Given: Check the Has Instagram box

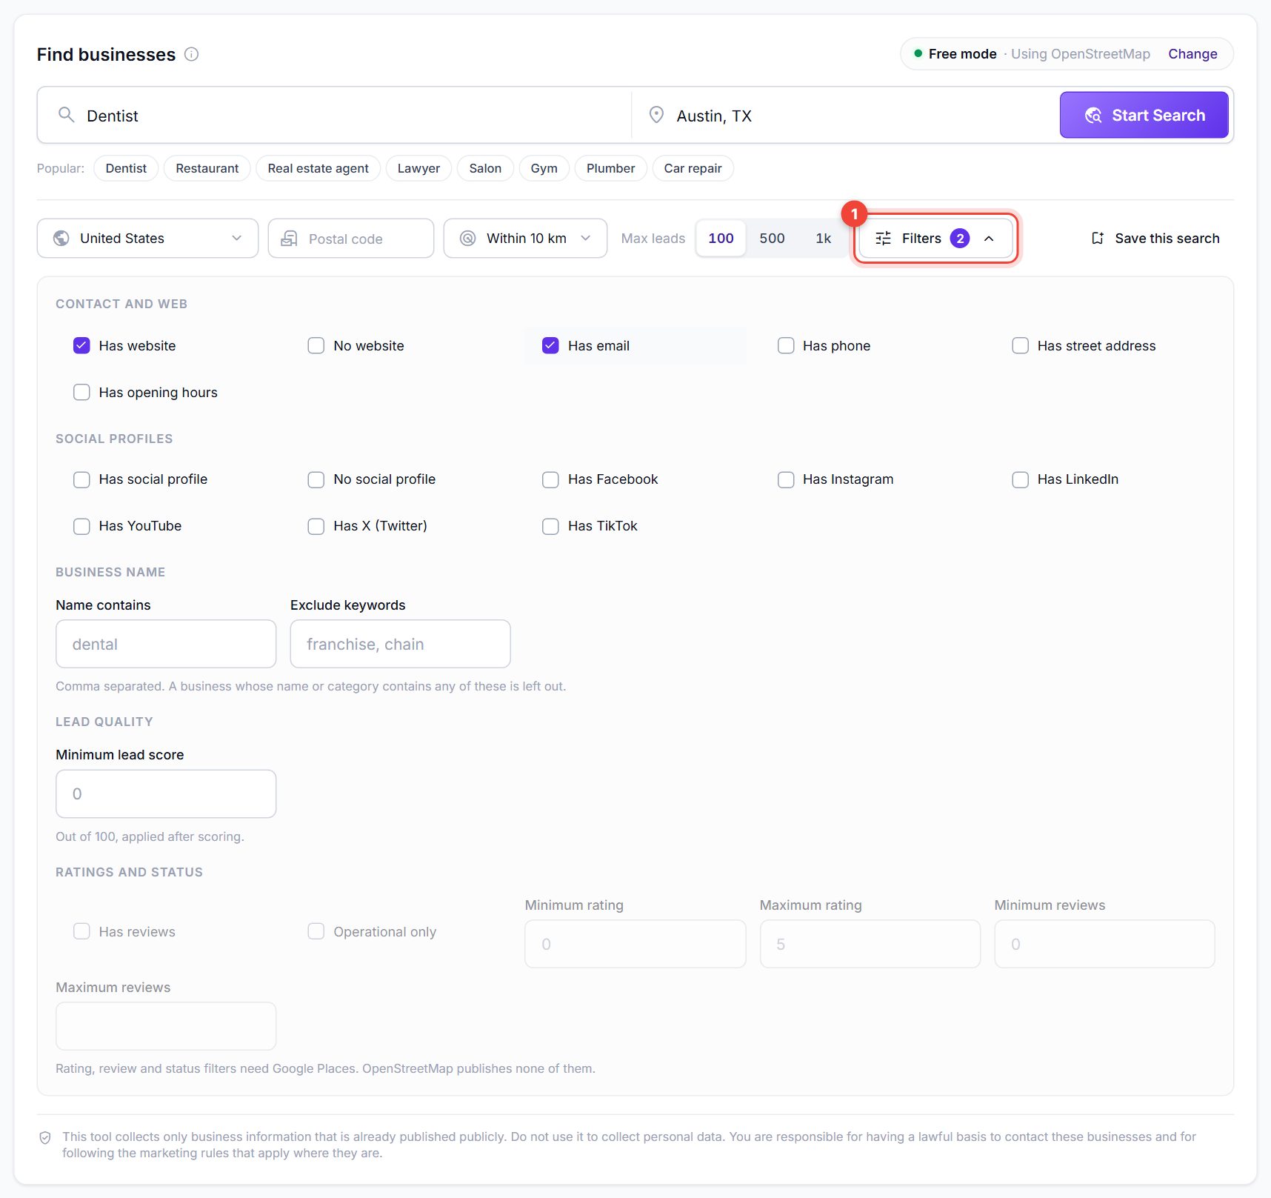Looking at the screenshot, I should [x=786, y=479].
